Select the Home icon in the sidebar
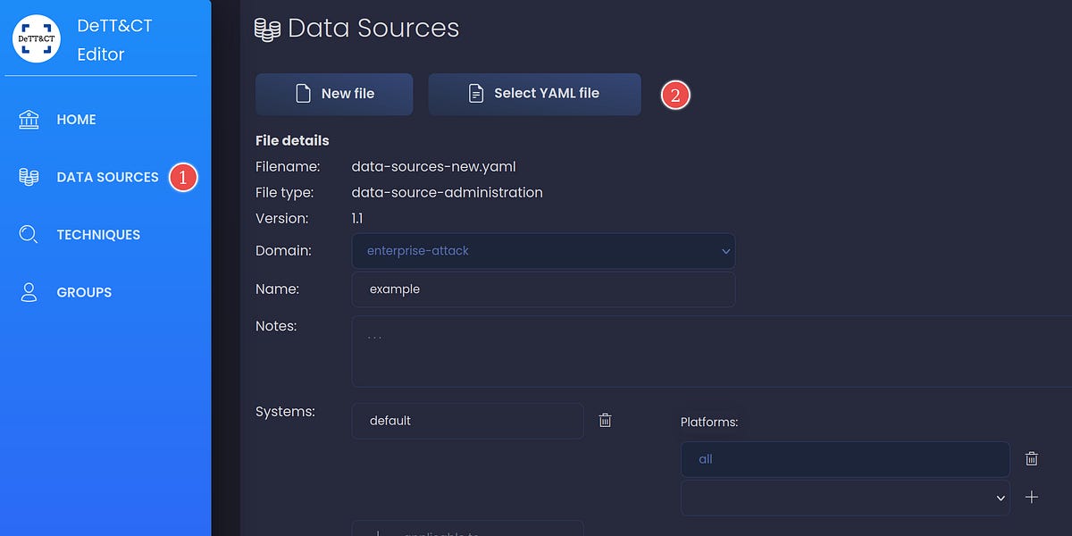1072x536 pixels. pos(28,118)
